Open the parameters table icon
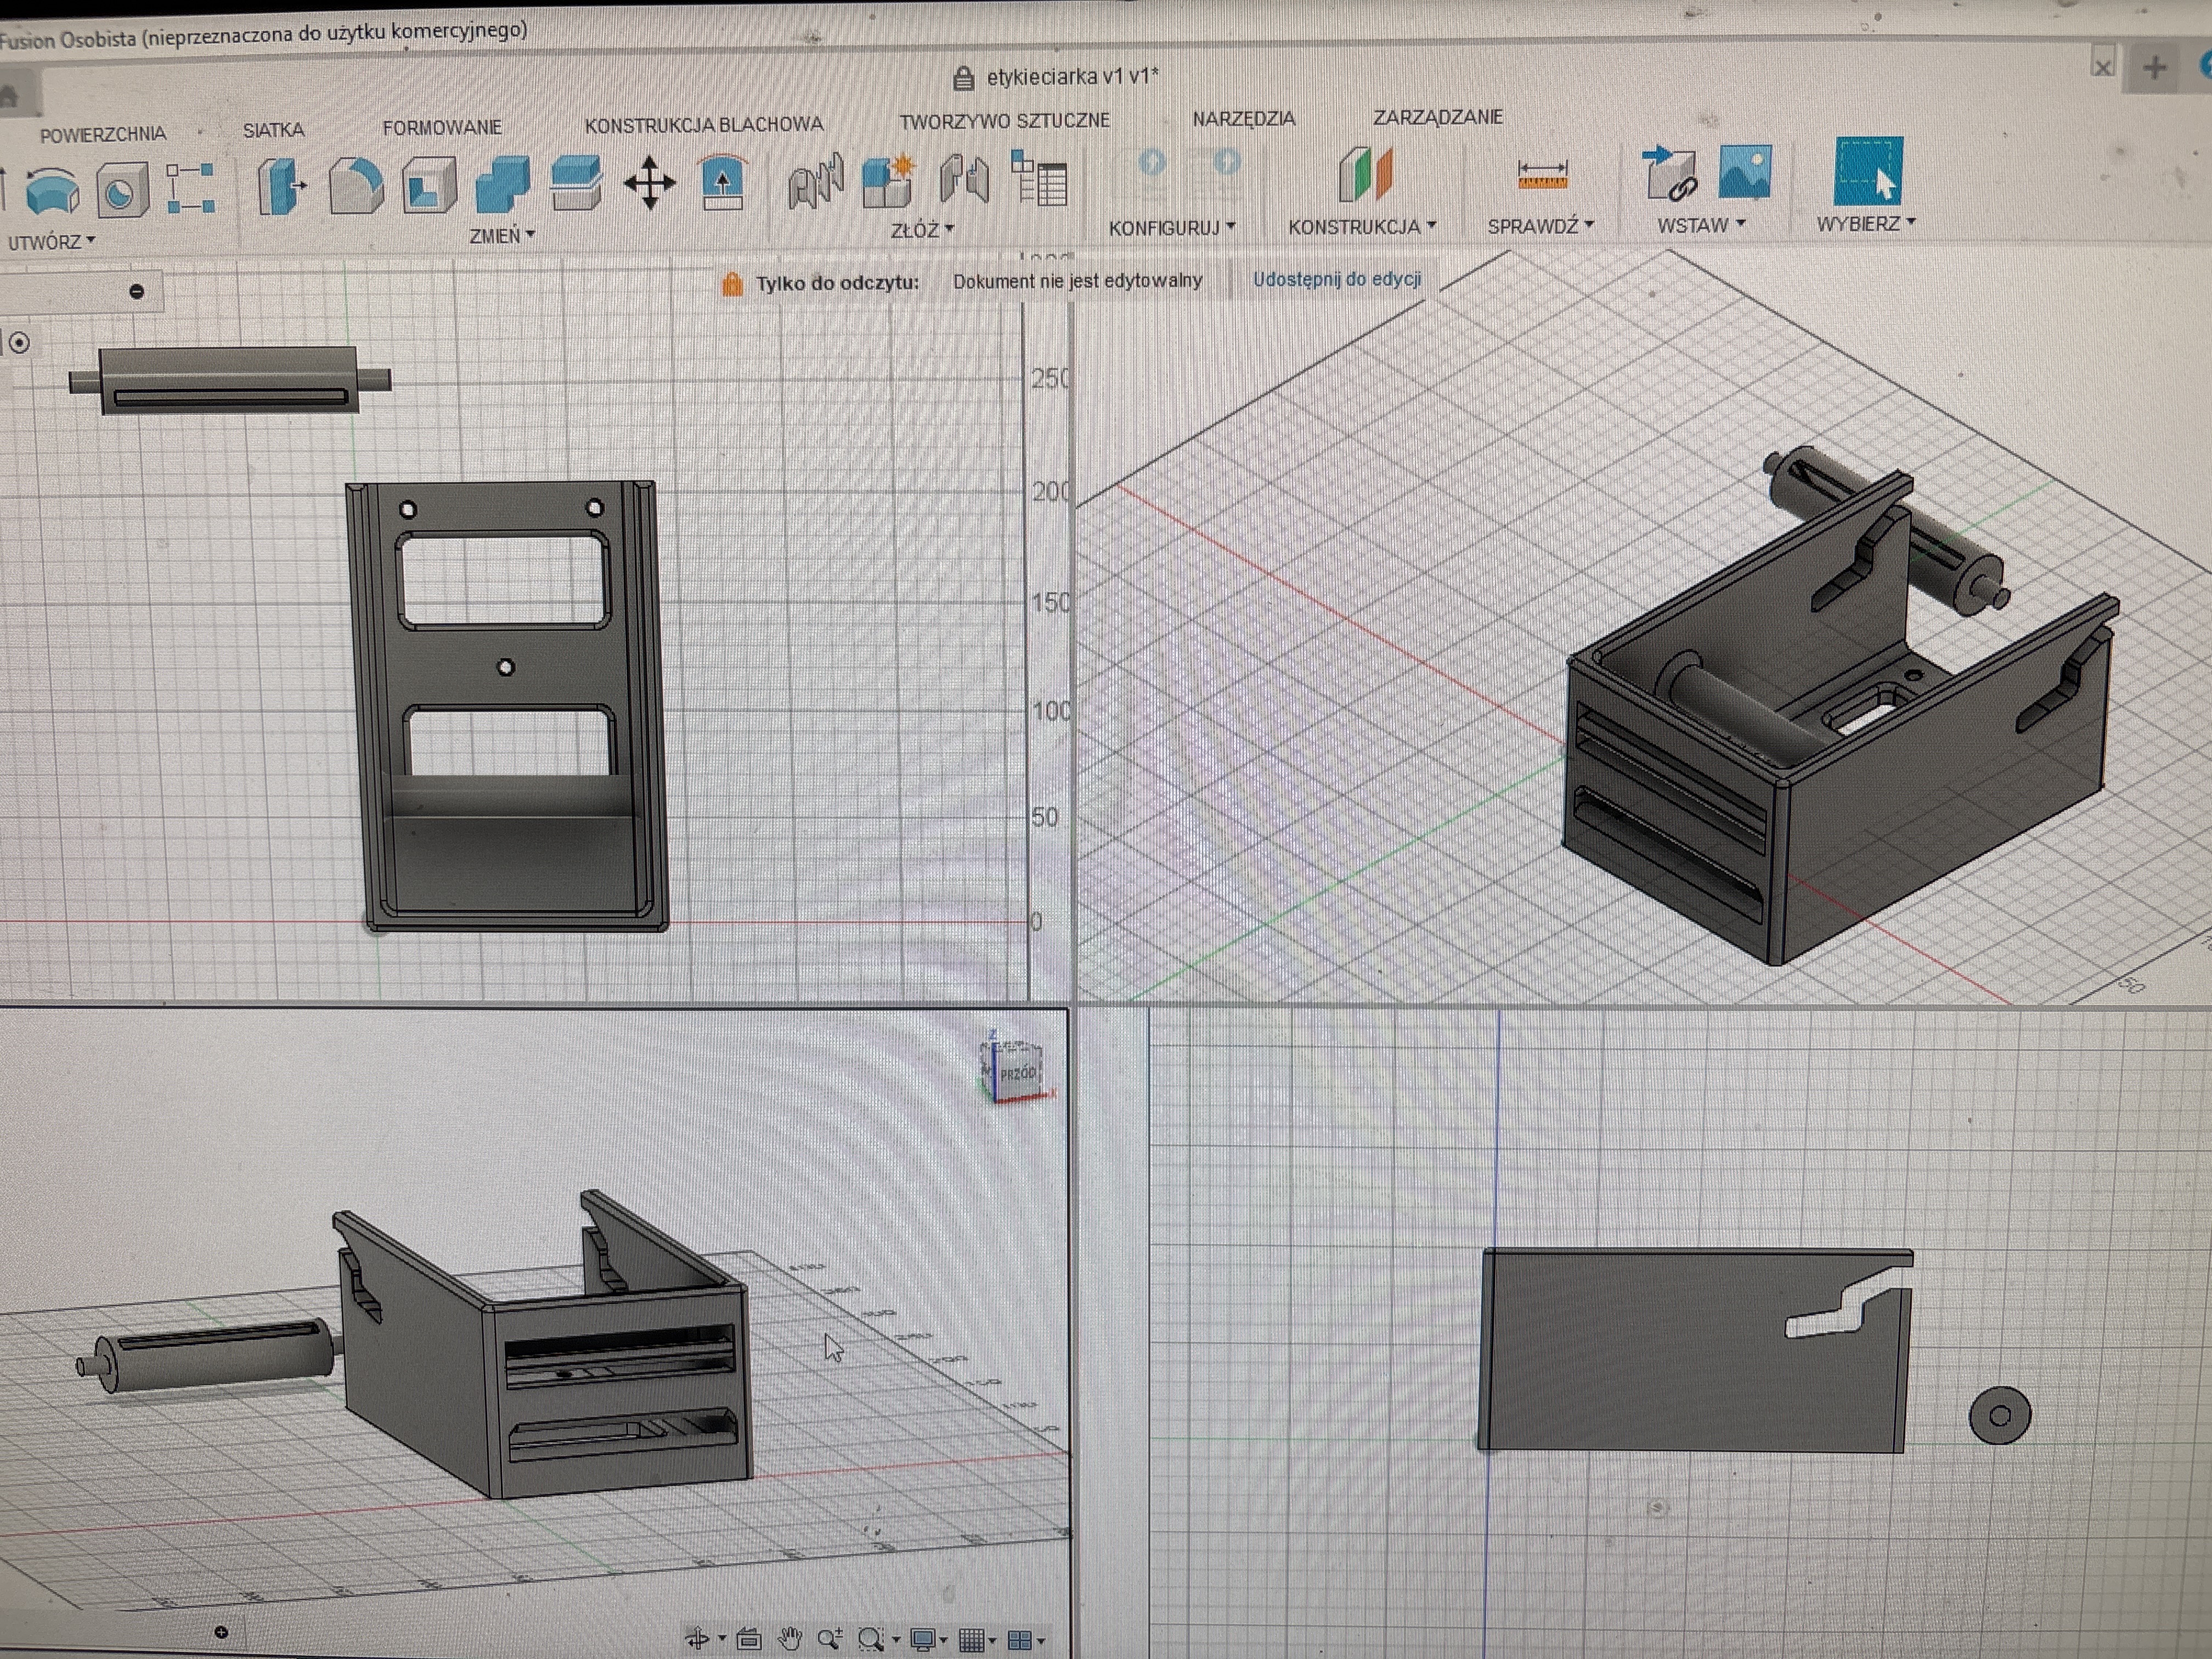2212x1659 pixels. coord(1039,178)
